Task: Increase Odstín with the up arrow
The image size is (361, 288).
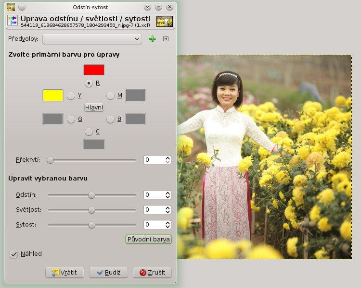Action: coord(168,193)
